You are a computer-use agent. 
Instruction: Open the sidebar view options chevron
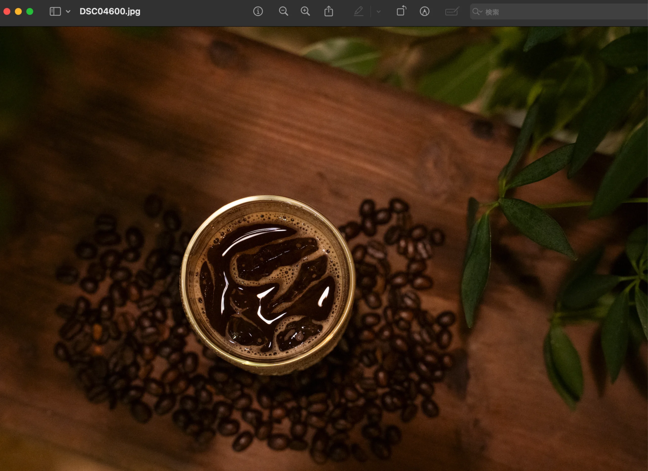68,12
